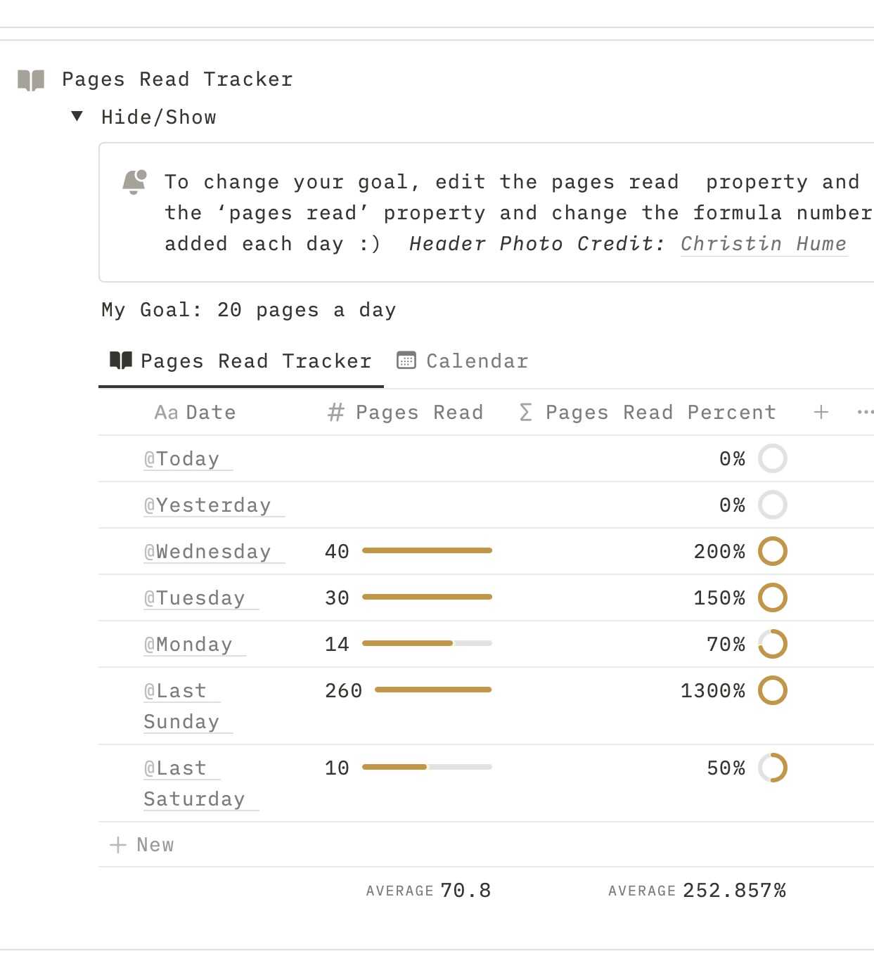Click the 1300% progress ring for Last Sunday
The height and width of the screenshot is (956, 874).
pyautogui.click(x=773, y=690)
